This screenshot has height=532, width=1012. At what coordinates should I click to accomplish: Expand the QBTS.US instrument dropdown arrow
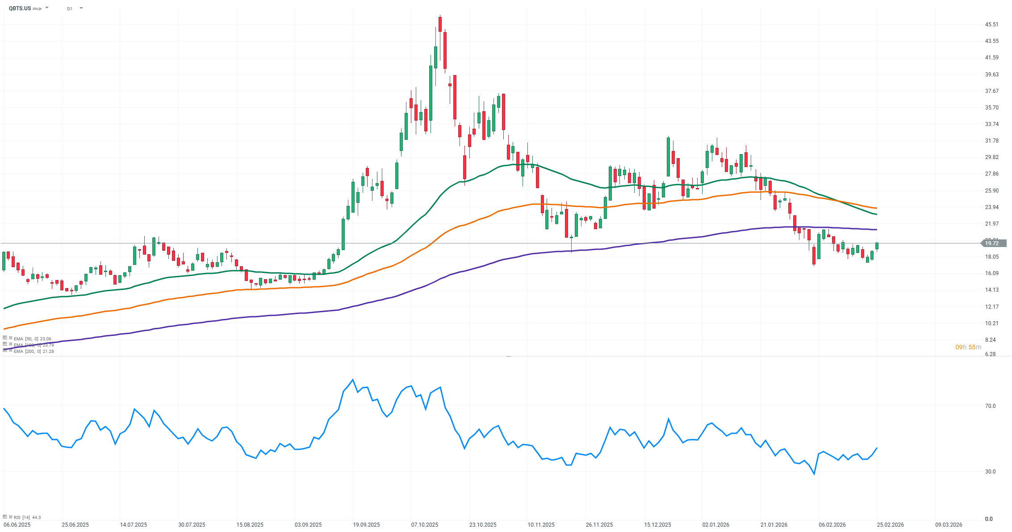(x=47, y=8)
